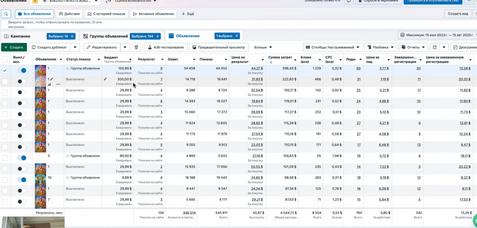Click the magnifying glass search icon

click(x=6, y=14)
